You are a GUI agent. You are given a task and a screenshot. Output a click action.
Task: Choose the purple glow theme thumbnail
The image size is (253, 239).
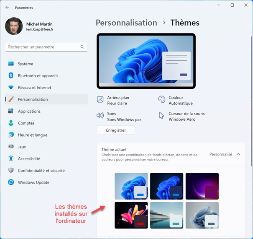[202, 186]
